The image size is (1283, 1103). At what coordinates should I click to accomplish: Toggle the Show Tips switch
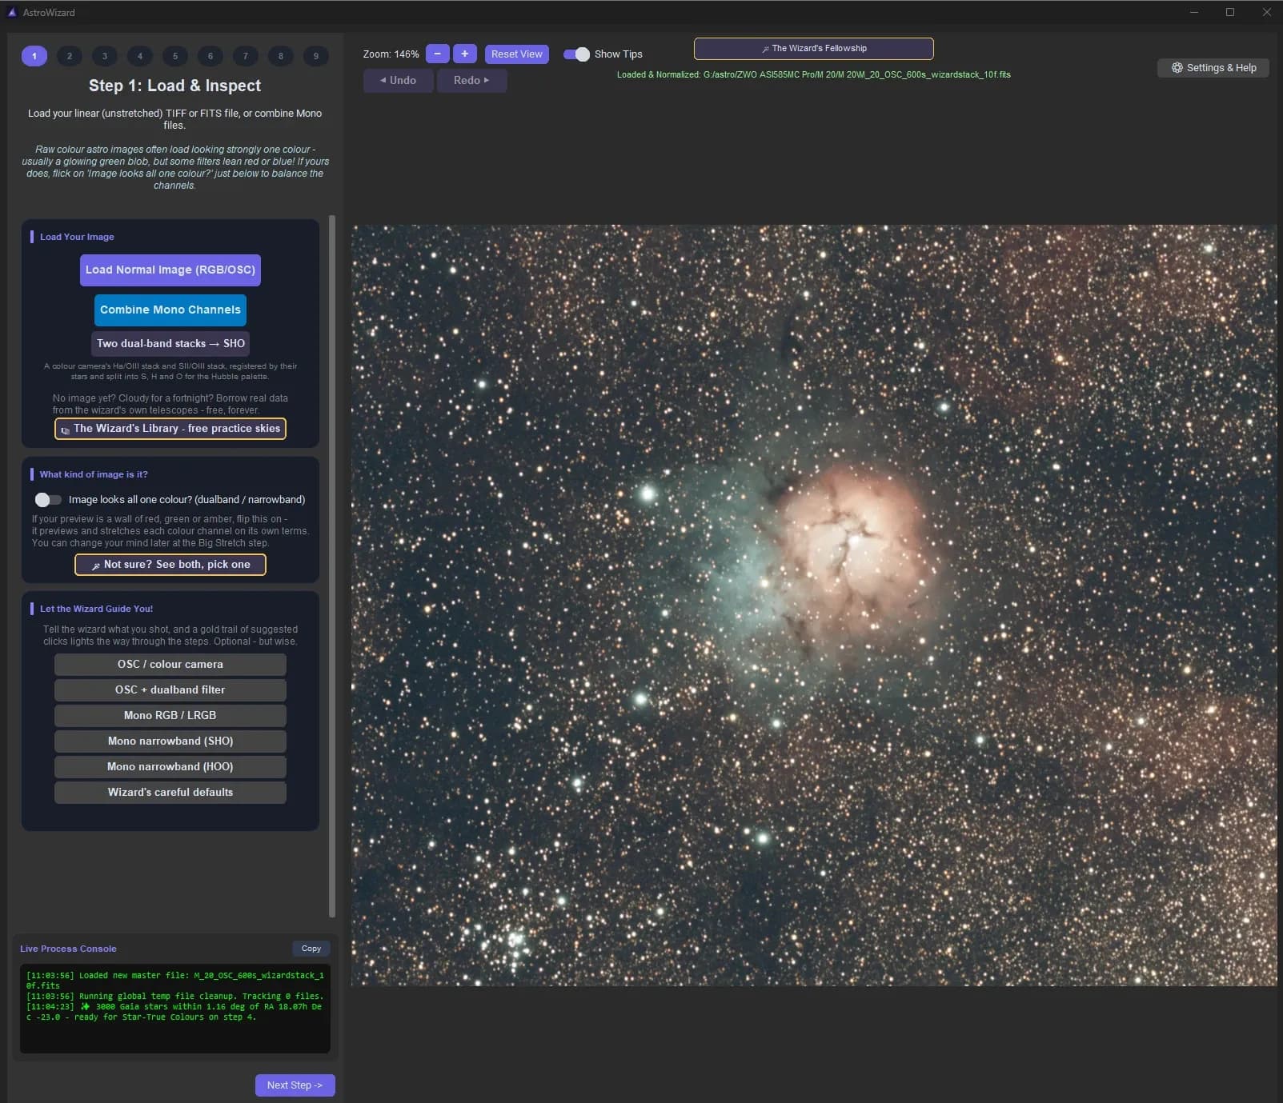[576, 54]
